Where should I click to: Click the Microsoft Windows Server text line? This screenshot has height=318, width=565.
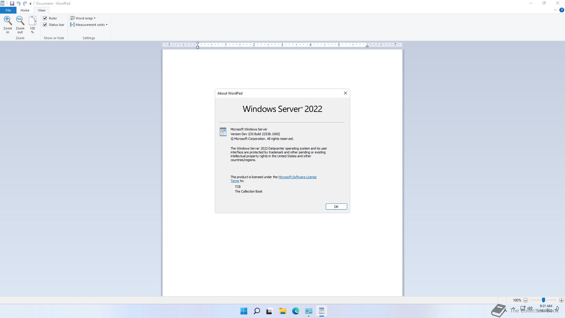pos(249,129)
